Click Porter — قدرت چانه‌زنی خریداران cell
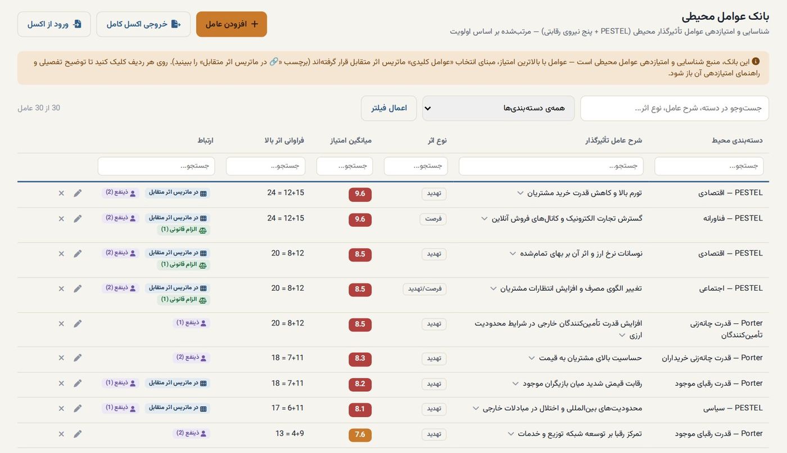Screen dimensions: 787x453 (712, 358)
